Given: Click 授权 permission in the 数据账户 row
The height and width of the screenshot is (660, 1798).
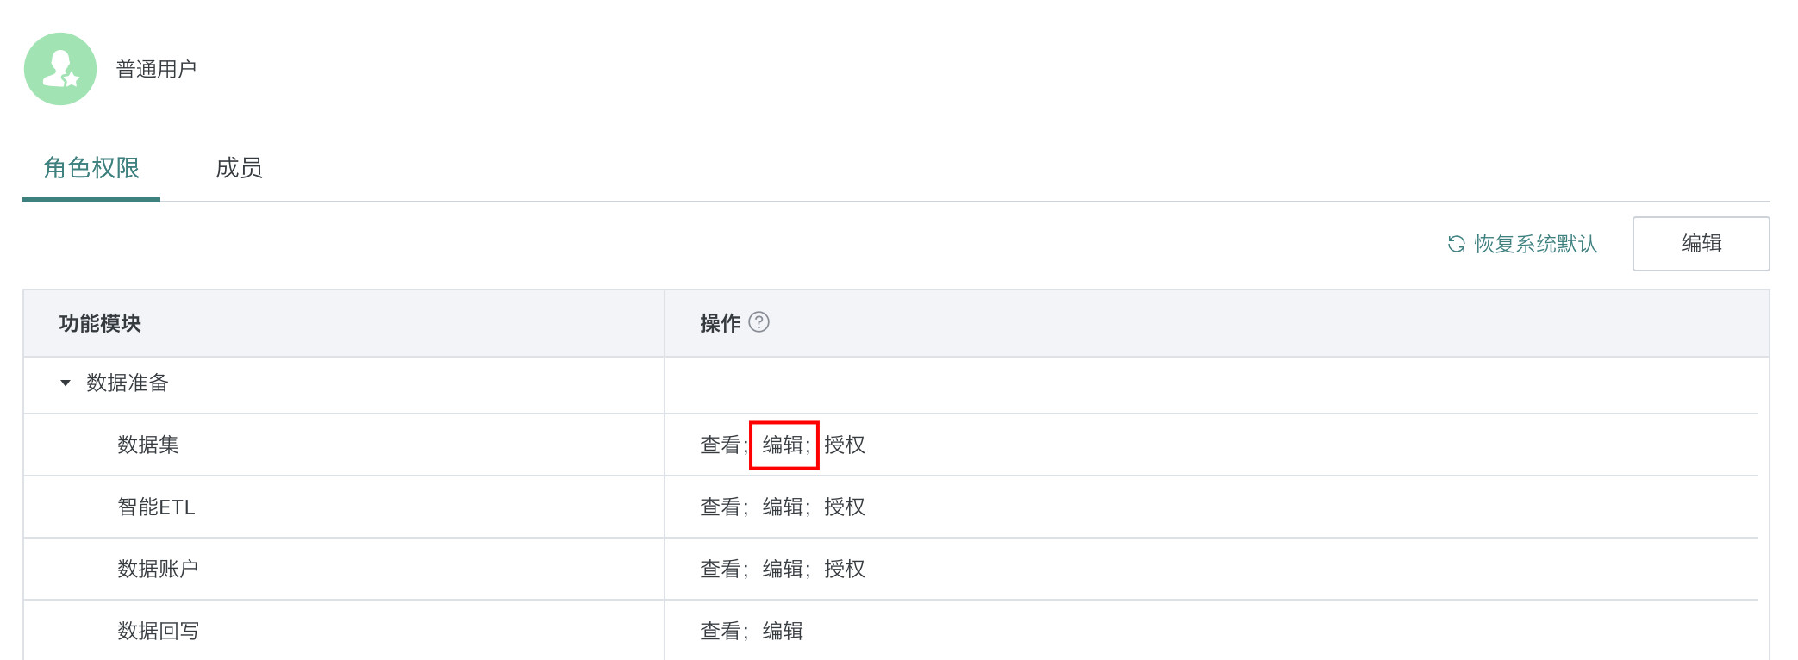Looking at the screenshot, I should [845, 569].
